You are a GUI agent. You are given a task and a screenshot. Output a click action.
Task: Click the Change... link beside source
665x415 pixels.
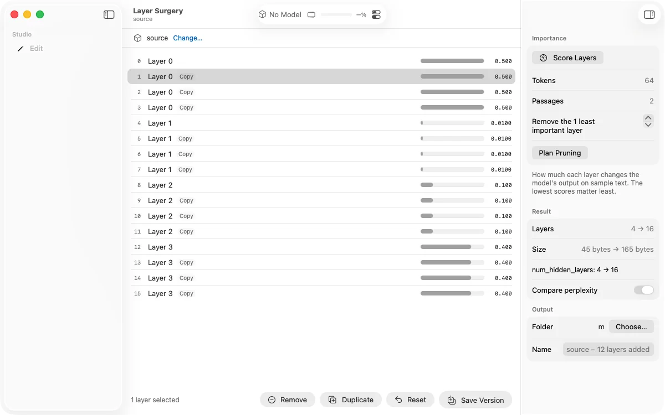click(188, 38)
